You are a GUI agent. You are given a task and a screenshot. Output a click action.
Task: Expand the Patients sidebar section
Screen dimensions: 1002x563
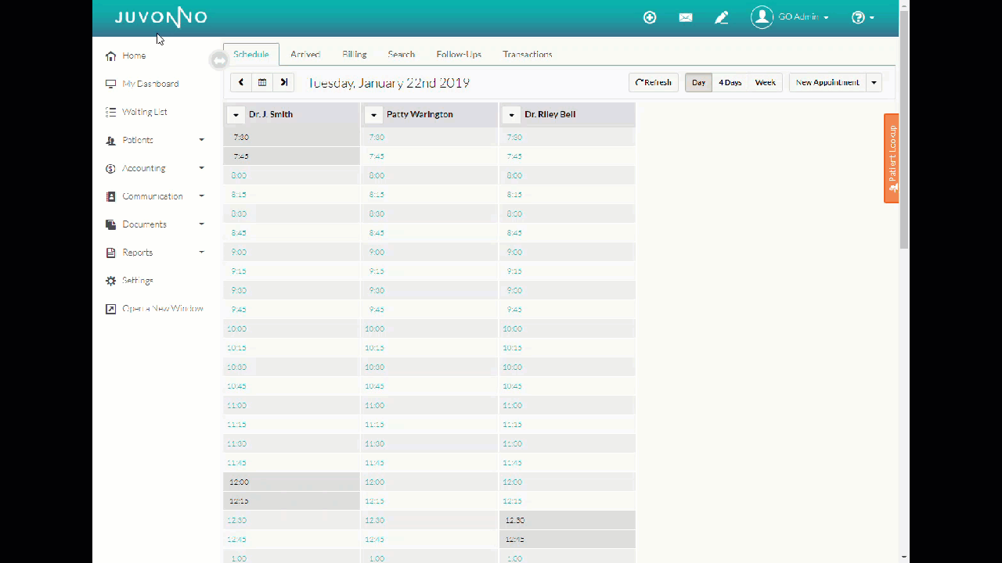coord(138,140)
